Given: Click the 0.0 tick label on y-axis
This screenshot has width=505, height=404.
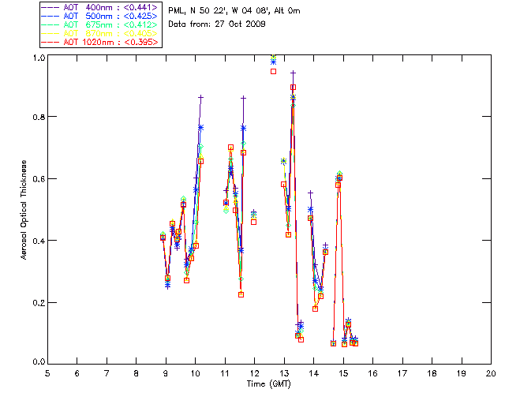Looking at the screenshot, I should [x=38, y=363].
